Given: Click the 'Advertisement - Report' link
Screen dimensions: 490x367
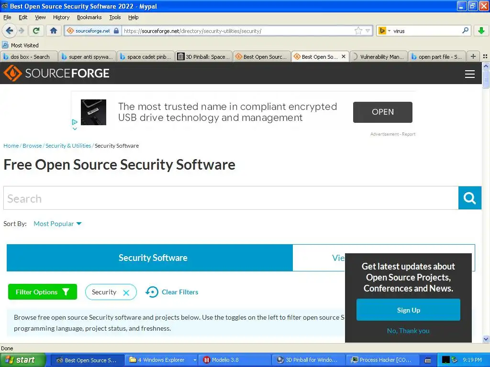Looking at the screenshot, I should [393, 134].
